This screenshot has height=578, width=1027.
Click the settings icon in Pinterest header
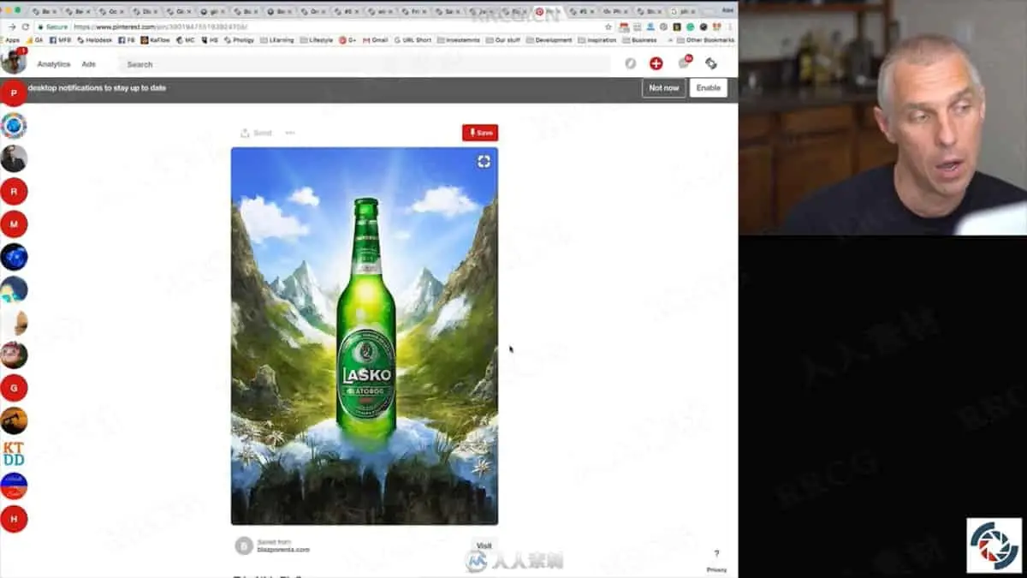pyautogui.click(x=711, y=63)
